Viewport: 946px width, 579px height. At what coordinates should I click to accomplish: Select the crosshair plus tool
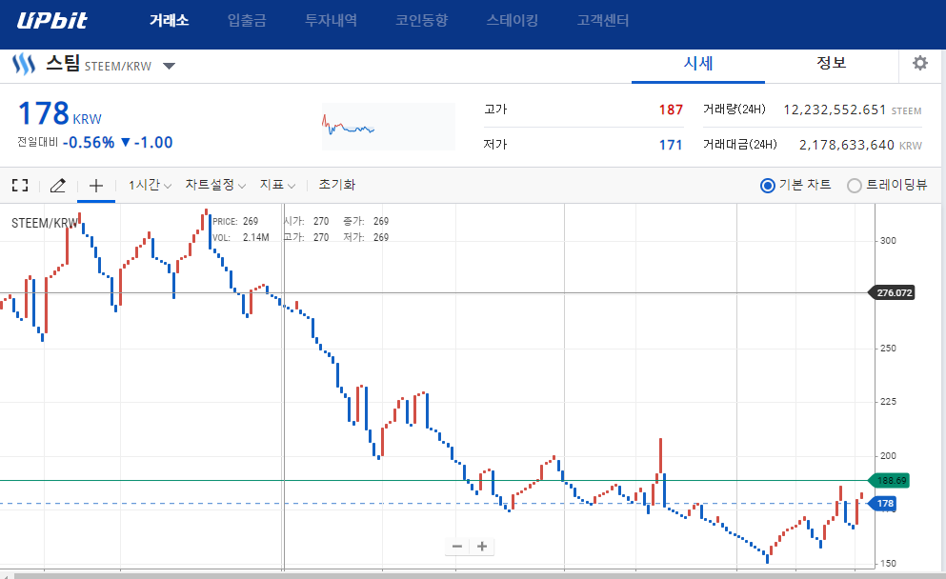click(x=96, y=185)
